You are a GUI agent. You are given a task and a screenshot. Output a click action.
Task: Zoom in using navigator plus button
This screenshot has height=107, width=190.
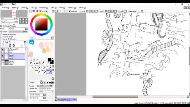click(23, 19)
